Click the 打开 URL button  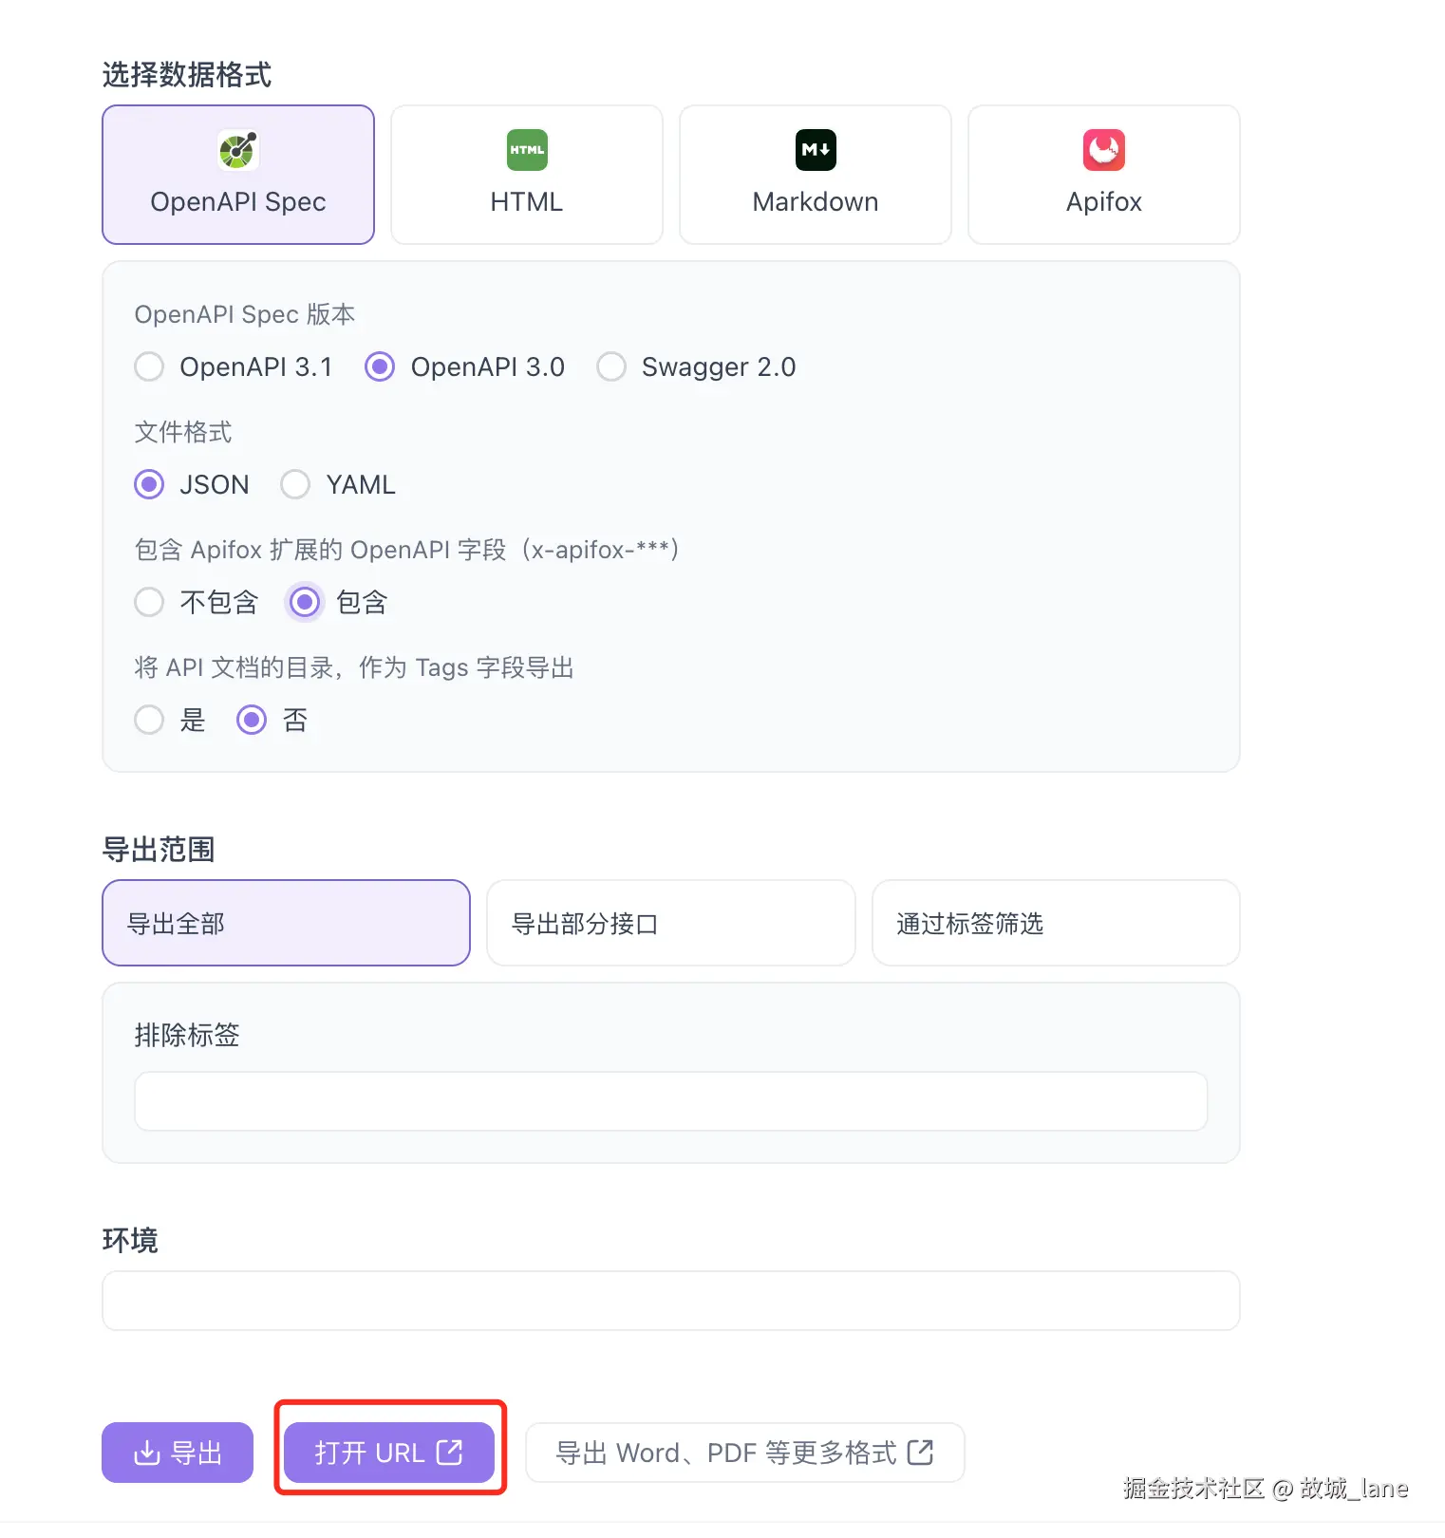click(x=389, y=1453)
